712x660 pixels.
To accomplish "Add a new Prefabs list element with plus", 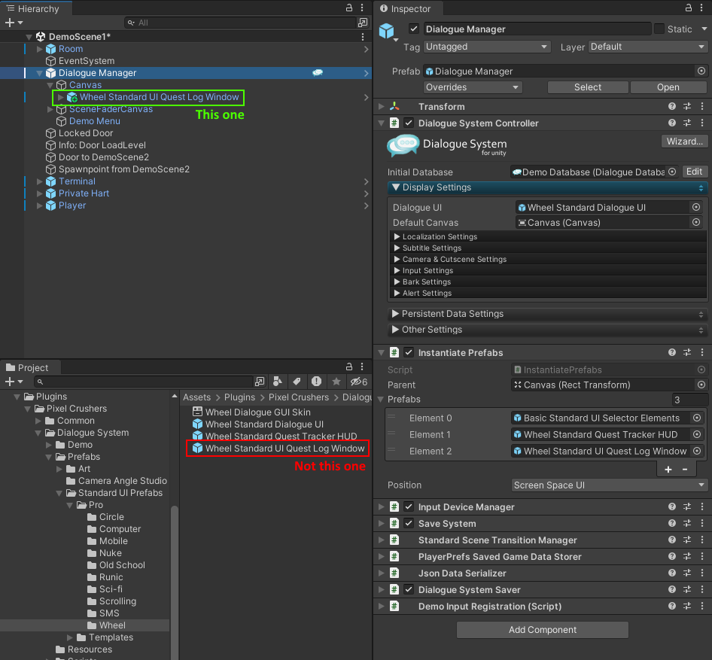I will point(668,470).
